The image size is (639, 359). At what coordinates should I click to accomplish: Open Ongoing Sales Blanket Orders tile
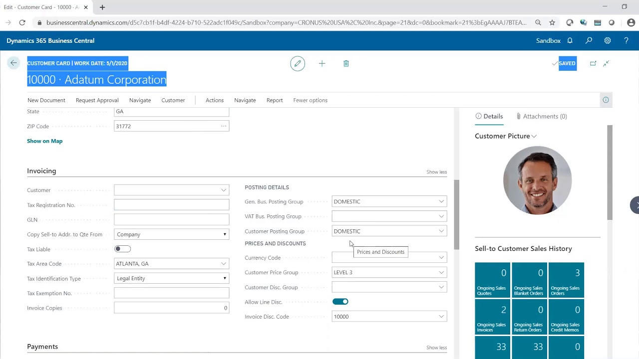[x=529, y=280]
